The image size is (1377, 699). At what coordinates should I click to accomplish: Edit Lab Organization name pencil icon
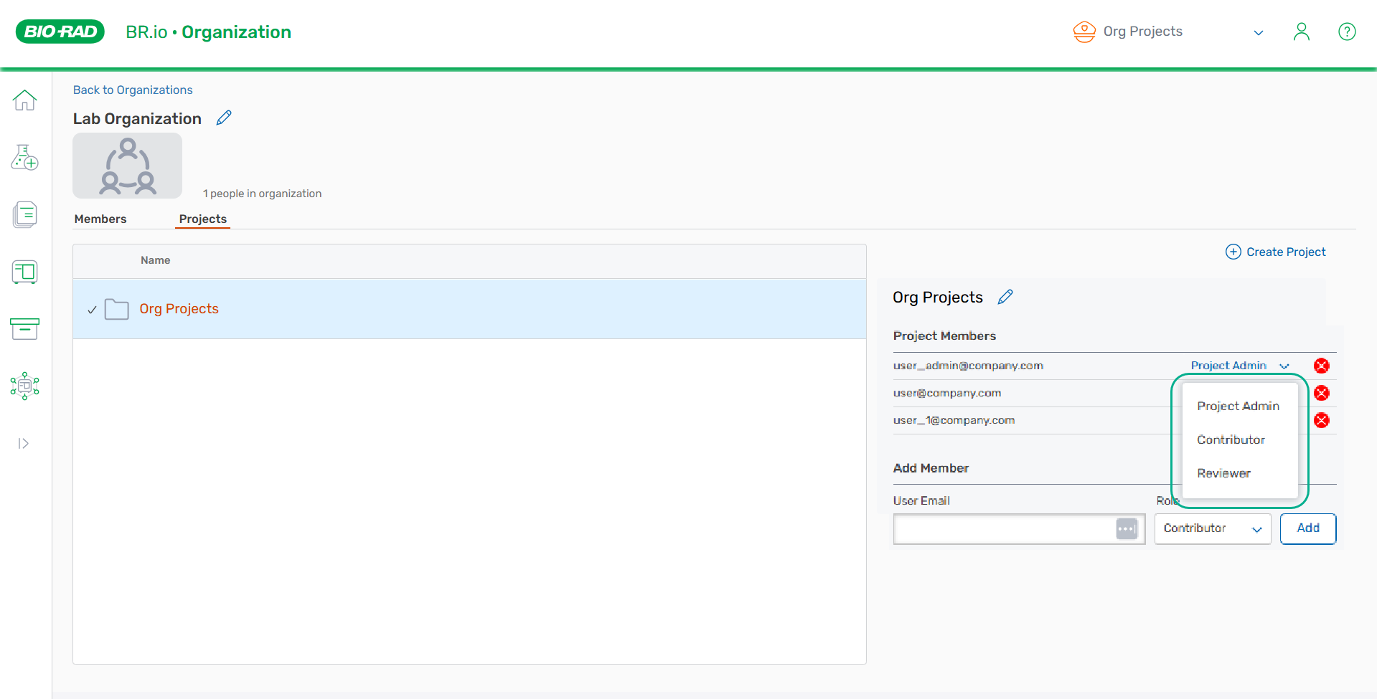pos(224,118)
